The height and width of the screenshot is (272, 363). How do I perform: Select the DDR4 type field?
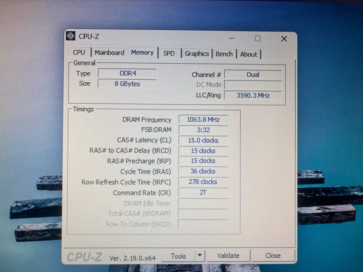(127, 73)
